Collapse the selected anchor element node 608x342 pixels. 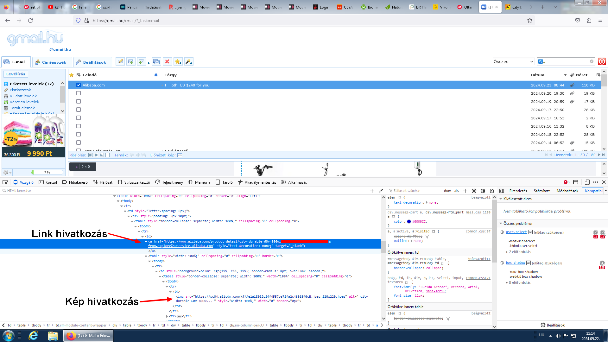tap(146, 242)
